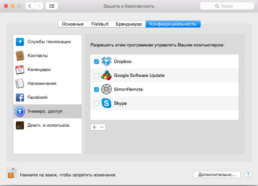This screenshot has height=186, width=258.
Task: Click the Дополнительно… button
Action: pos(217,175)
